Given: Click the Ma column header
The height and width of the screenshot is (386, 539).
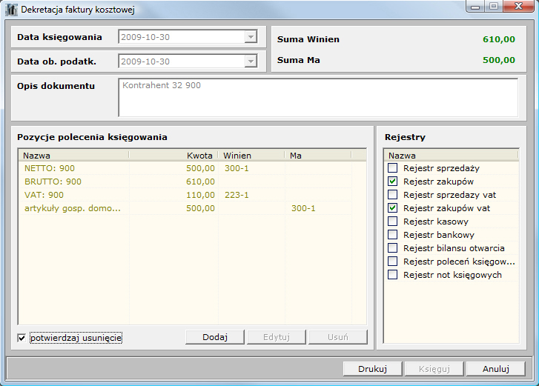Looking at the screenshot, I should (x=318, y=156).
